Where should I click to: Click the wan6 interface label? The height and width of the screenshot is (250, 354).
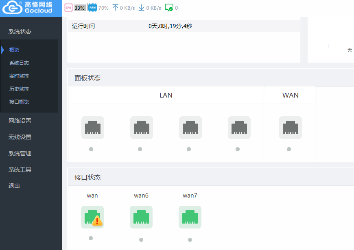[x=141, y=196]
